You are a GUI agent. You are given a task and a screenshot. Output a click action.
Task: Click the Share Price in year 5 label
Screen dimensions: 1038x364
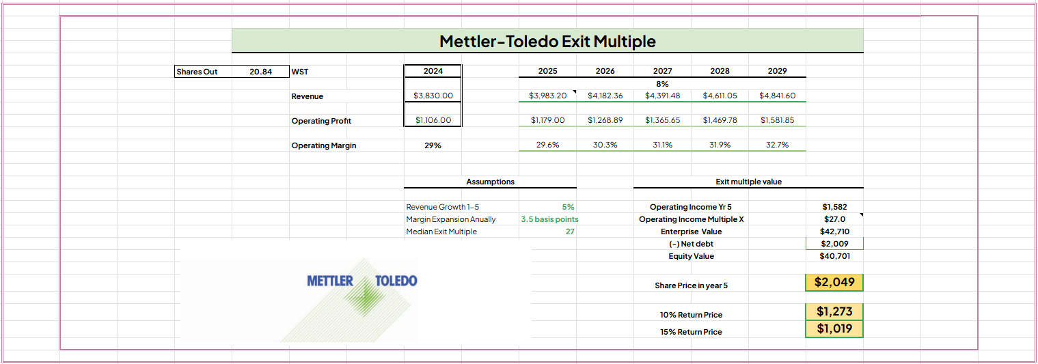point(691,285)
